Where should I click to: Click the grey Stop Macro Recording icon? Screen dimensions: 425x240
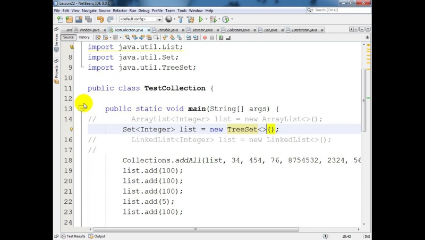(x=212, y=37)
